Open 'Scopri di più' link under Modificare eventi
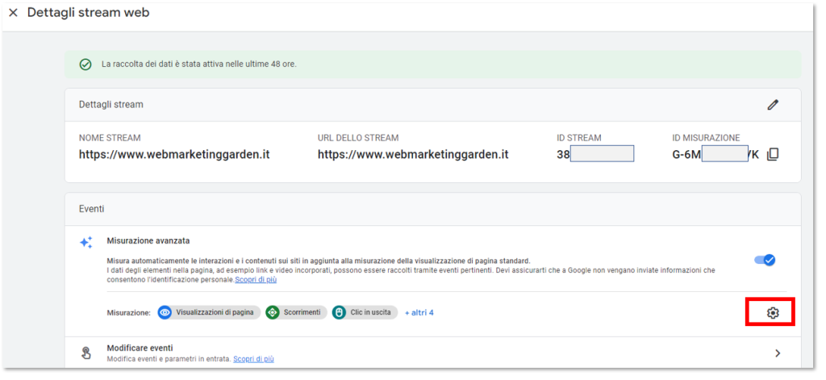 pyautogui.click(x=253, y=358)
